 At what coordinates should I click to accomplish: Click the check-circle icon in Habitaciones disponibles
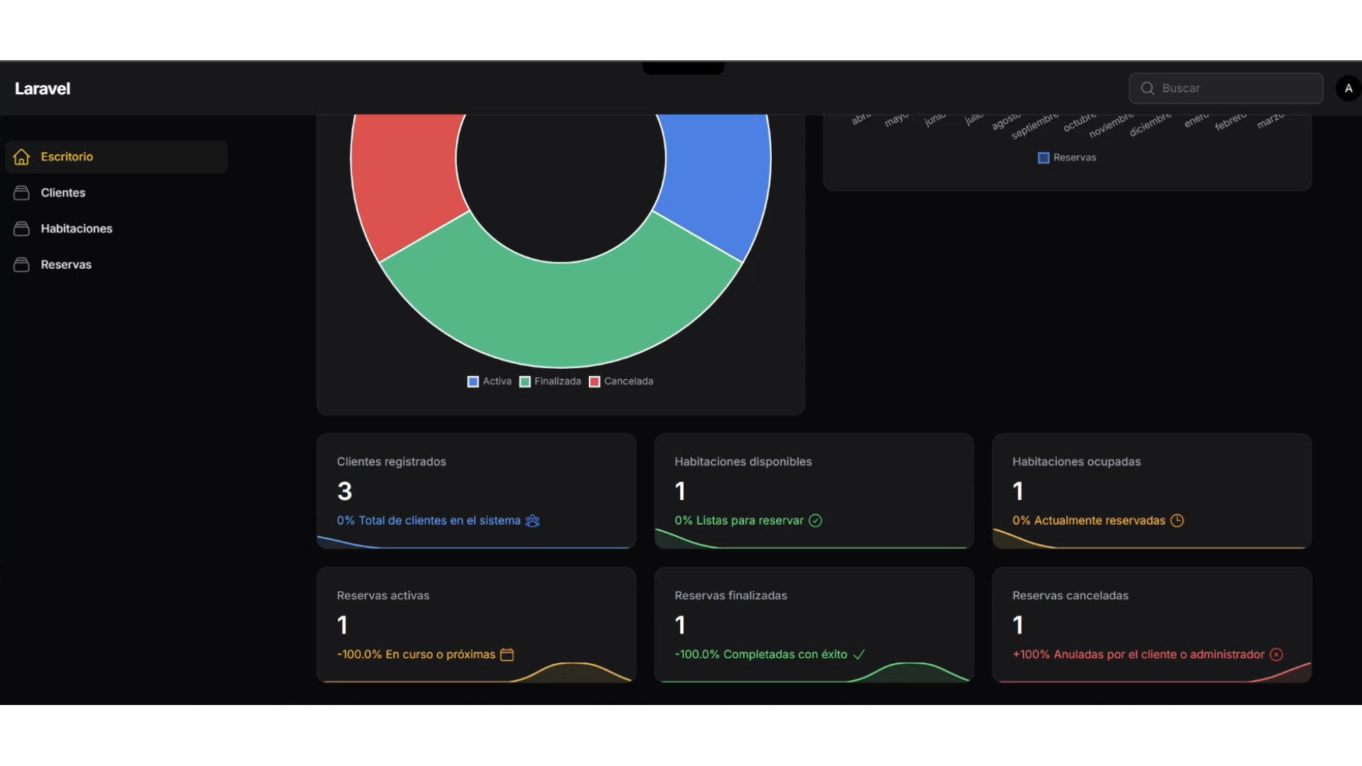tap(815, 521)
